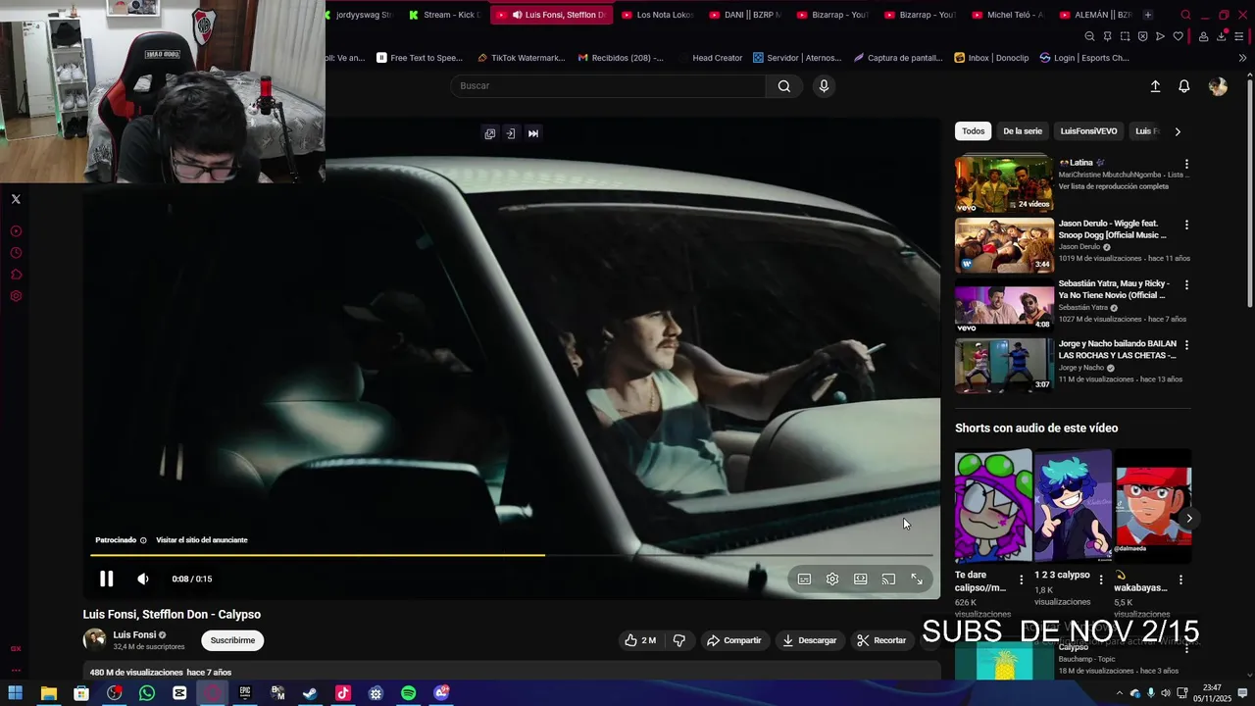Click the pop-out video icon above player

490,133
